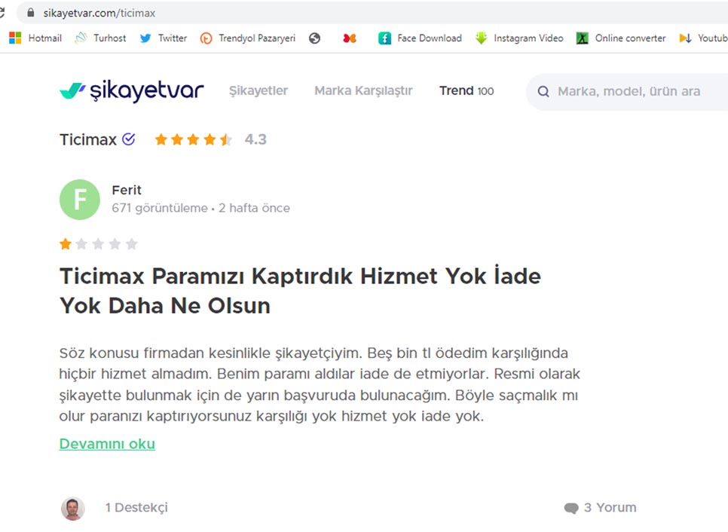Click the Devamını oku link
The image size is (728, 532).
[107, 444]
